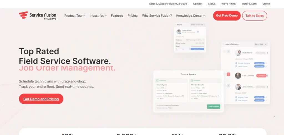Expand the Product Tour menu
The height and width of the screenshot is (135, 284).
click(x=75, y=16)
